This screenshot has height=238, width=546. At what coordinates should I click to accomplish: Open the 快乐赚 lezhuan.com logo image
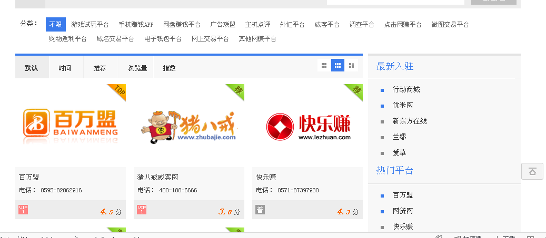pyautogui.click(x=309, y=127)
